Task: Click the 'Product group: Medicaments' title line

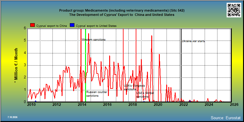Action: click(x=122, y=11)
